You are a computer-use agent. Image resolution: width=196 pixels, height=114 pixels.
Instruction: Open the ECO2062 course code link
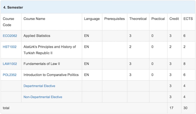[10, 36]
